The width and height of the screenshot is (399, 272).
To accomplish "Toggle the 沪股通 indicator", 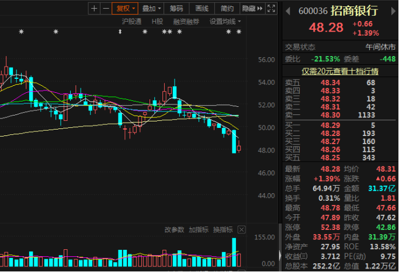I will coord(131,22).
